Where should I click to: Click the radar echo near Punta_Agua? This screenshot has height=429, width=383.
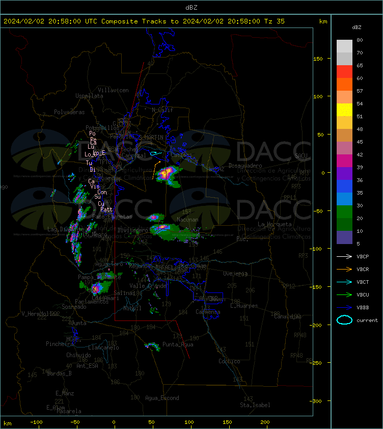153,346
